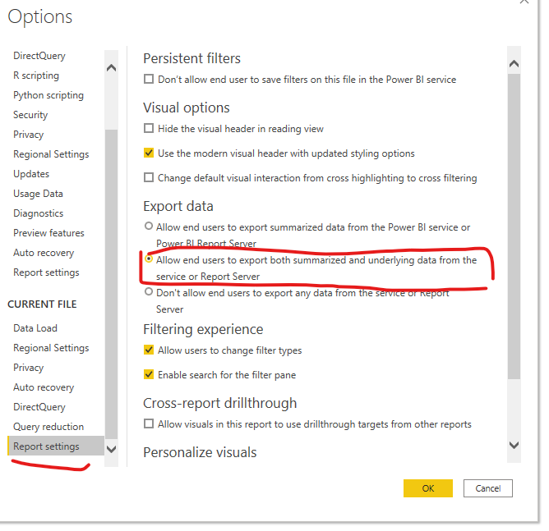This screenshot has width=549, height=531.
Task: Click the sidebar scrollbar thumb
Action: [111, 284]
